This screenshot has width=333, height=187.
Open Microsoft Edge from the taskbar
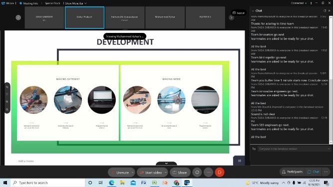point(111,183)
